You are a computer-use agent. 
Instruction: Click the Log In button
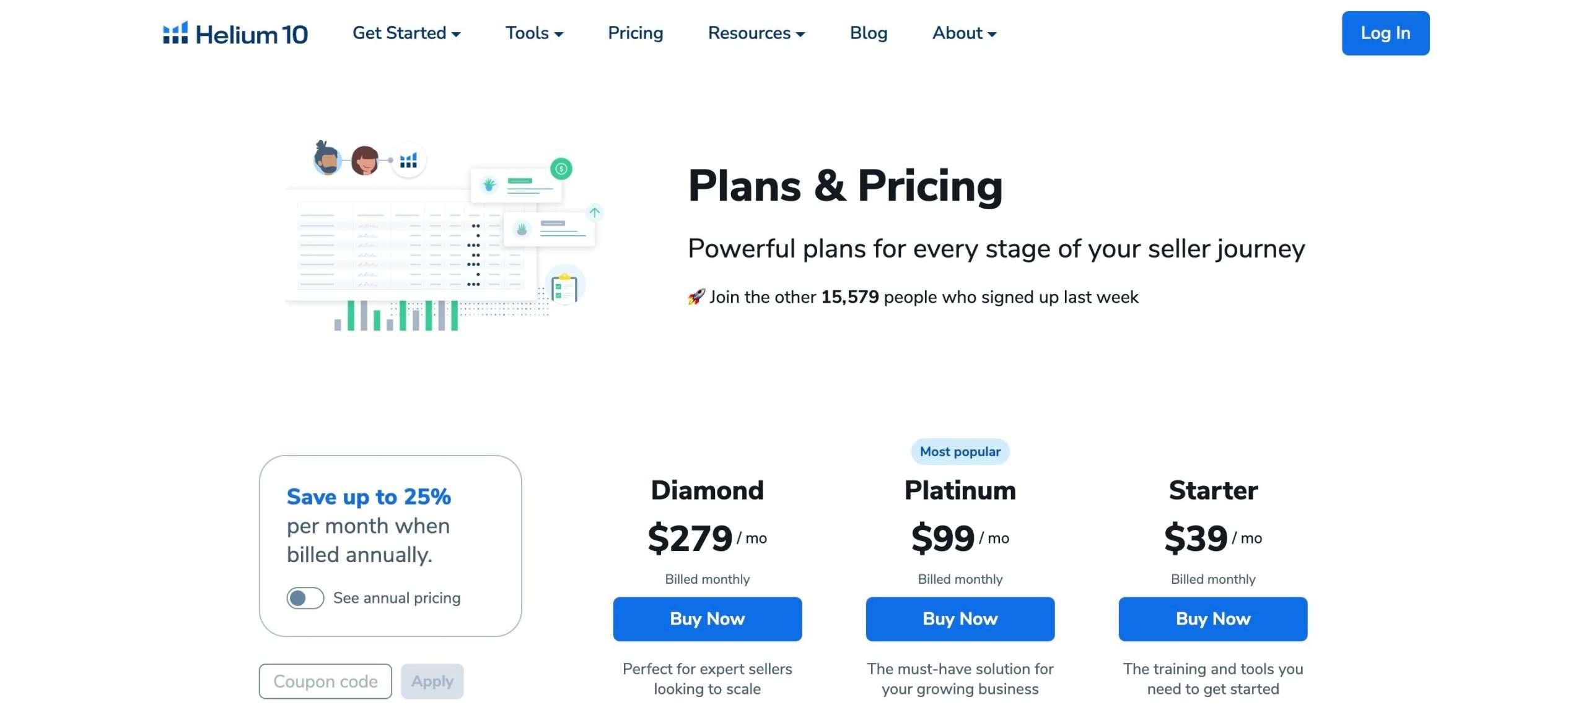1385,33
